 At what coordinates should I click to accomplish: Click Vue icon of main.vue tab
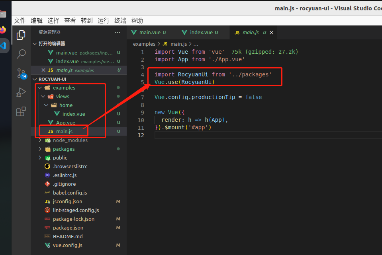pos(134,32)
